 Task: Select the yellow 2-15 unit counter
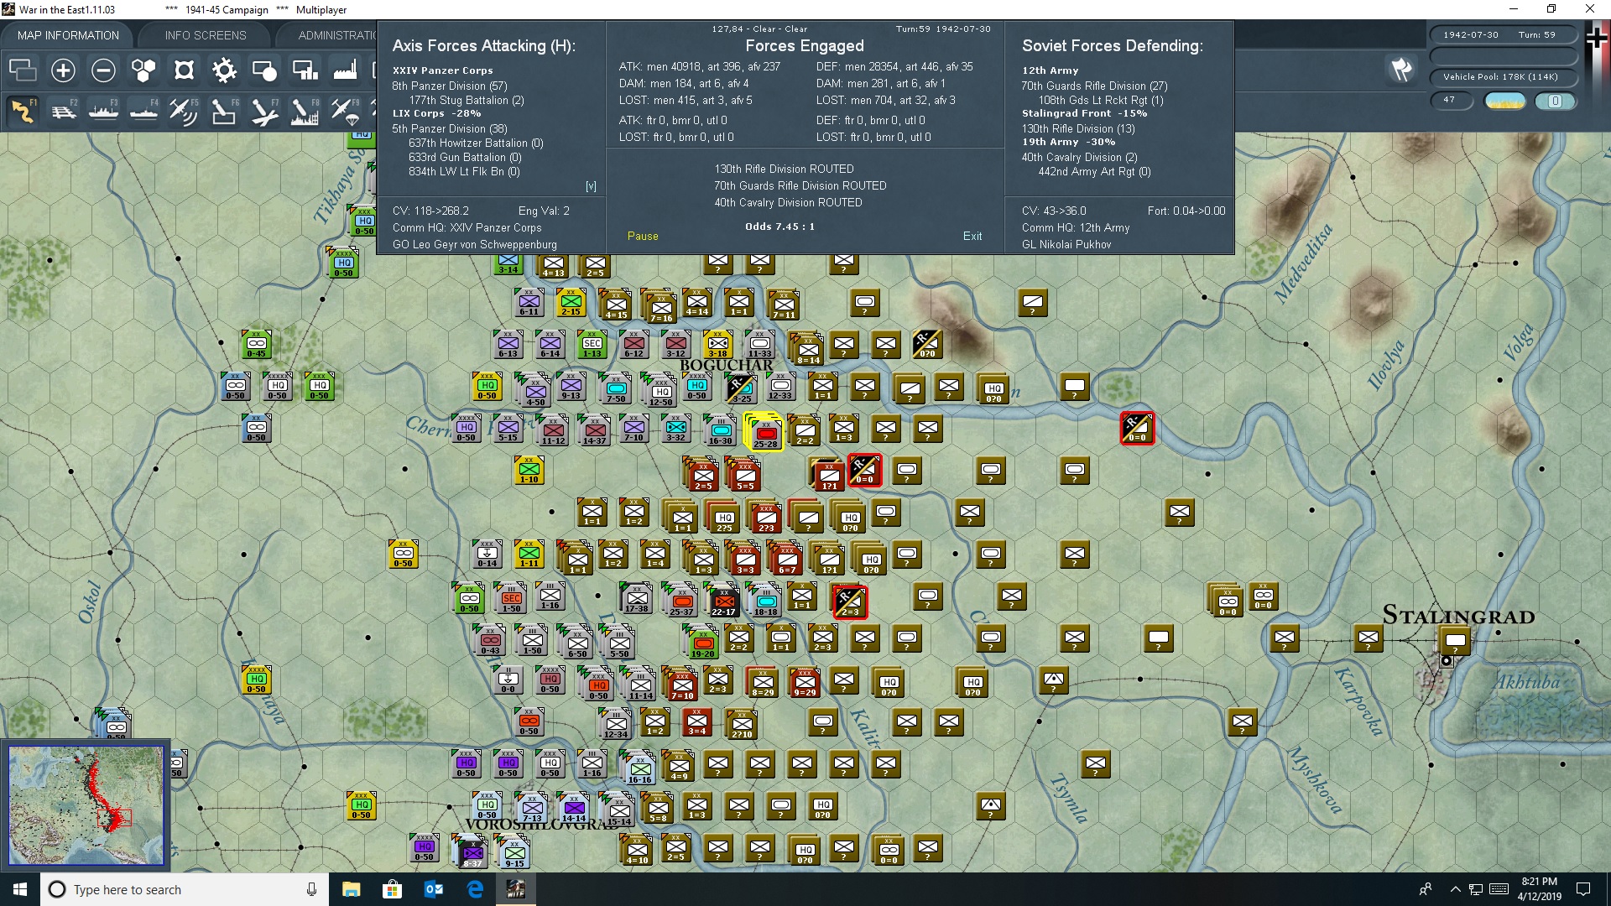tap(571, 302)
